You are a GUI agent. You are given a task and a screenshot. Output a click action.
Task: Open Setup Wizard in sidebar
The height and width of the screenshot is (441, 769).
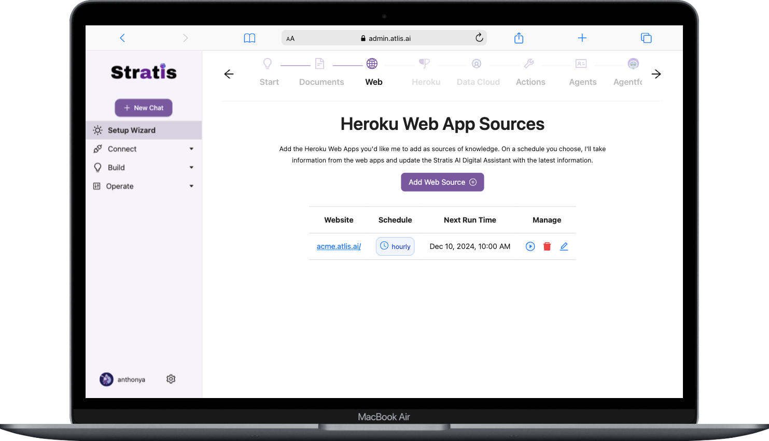click(144, 130)
